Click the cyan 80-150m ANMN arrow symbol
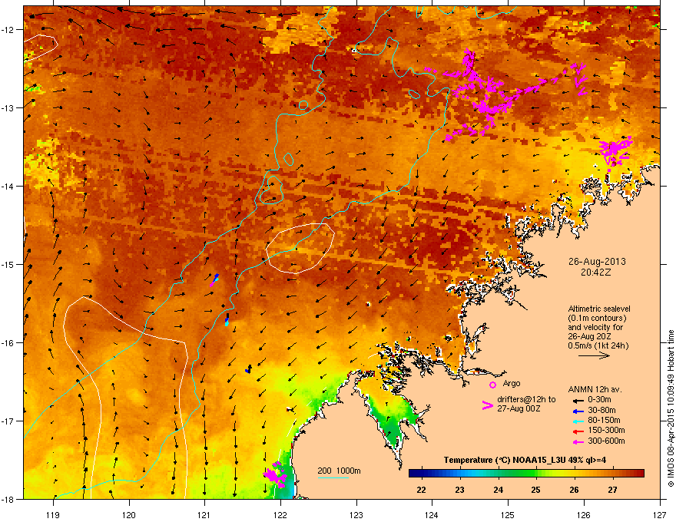 (x=578, y=421)
